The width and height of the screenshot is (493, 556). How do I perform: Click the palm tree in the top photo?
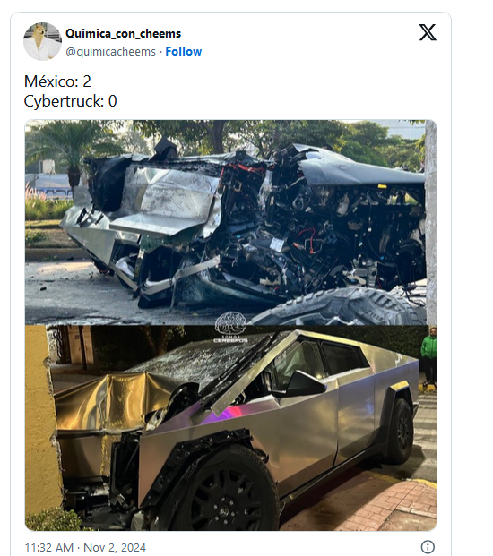[72, 154]
